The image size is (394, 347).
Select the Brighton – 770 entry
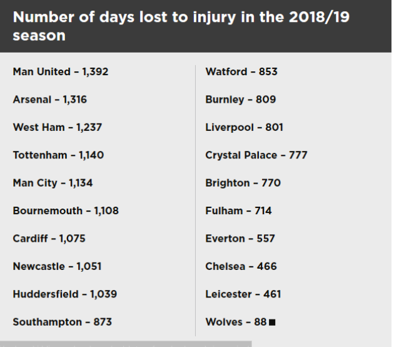tap(243, 183)
